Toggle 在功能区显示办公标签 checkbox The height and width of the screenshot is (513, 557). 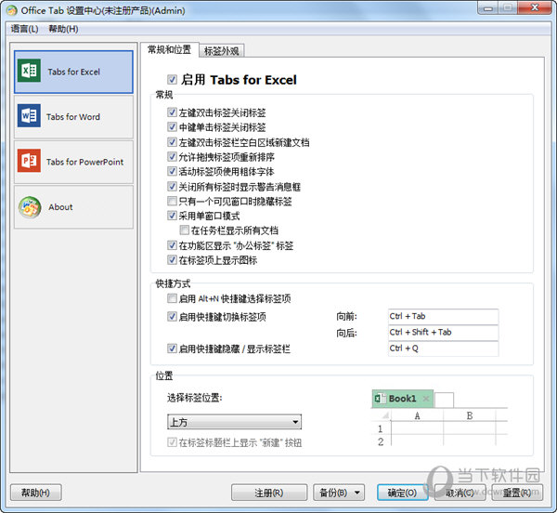click(172, 245)
